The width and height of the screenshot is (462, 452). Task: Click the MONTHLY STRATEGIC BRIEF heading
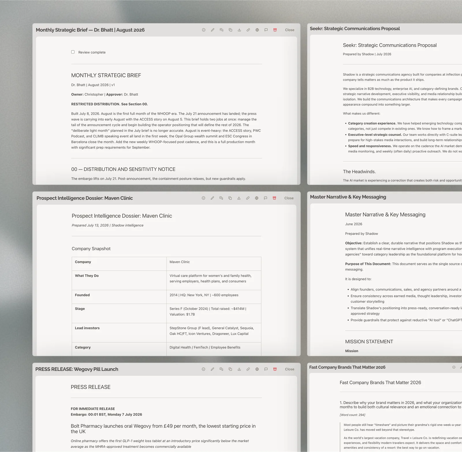pyautogui.click(x=106, y=75)
